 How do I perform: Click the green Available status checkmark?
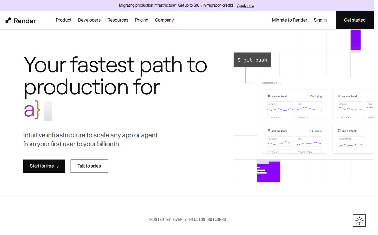tap(309, 131)
